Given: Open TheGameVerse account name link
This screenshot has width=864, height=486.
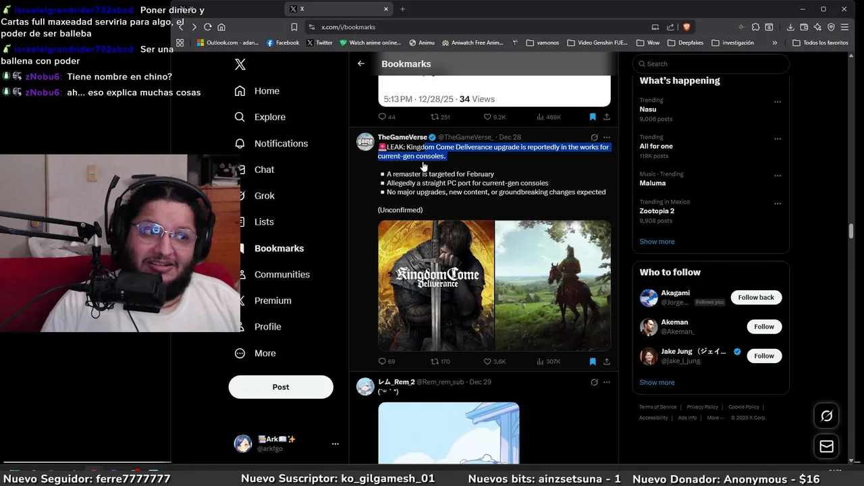Looking at the screenshot, I should pos(402,137).
